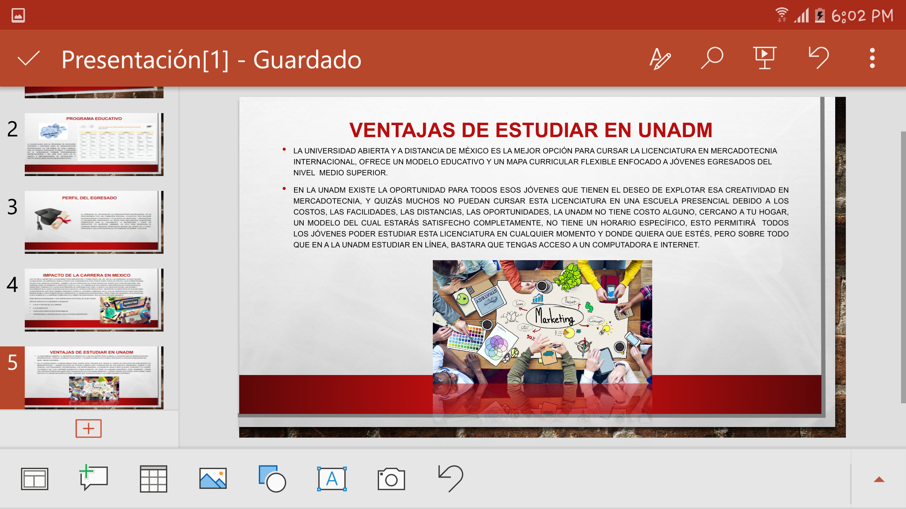The image size is (906, 509).
Task: Select slide 3 Perfil del Egresado thumbnail
Action: point(94,222)
